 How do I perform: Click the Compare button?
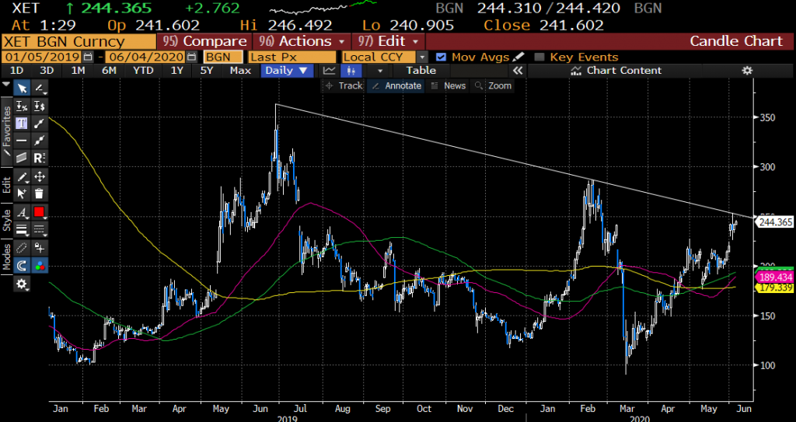(205, 41)
